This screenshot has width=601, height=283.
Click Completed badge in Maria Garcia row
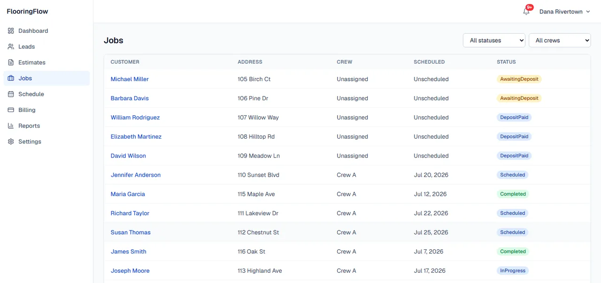[x=513, y=194]
